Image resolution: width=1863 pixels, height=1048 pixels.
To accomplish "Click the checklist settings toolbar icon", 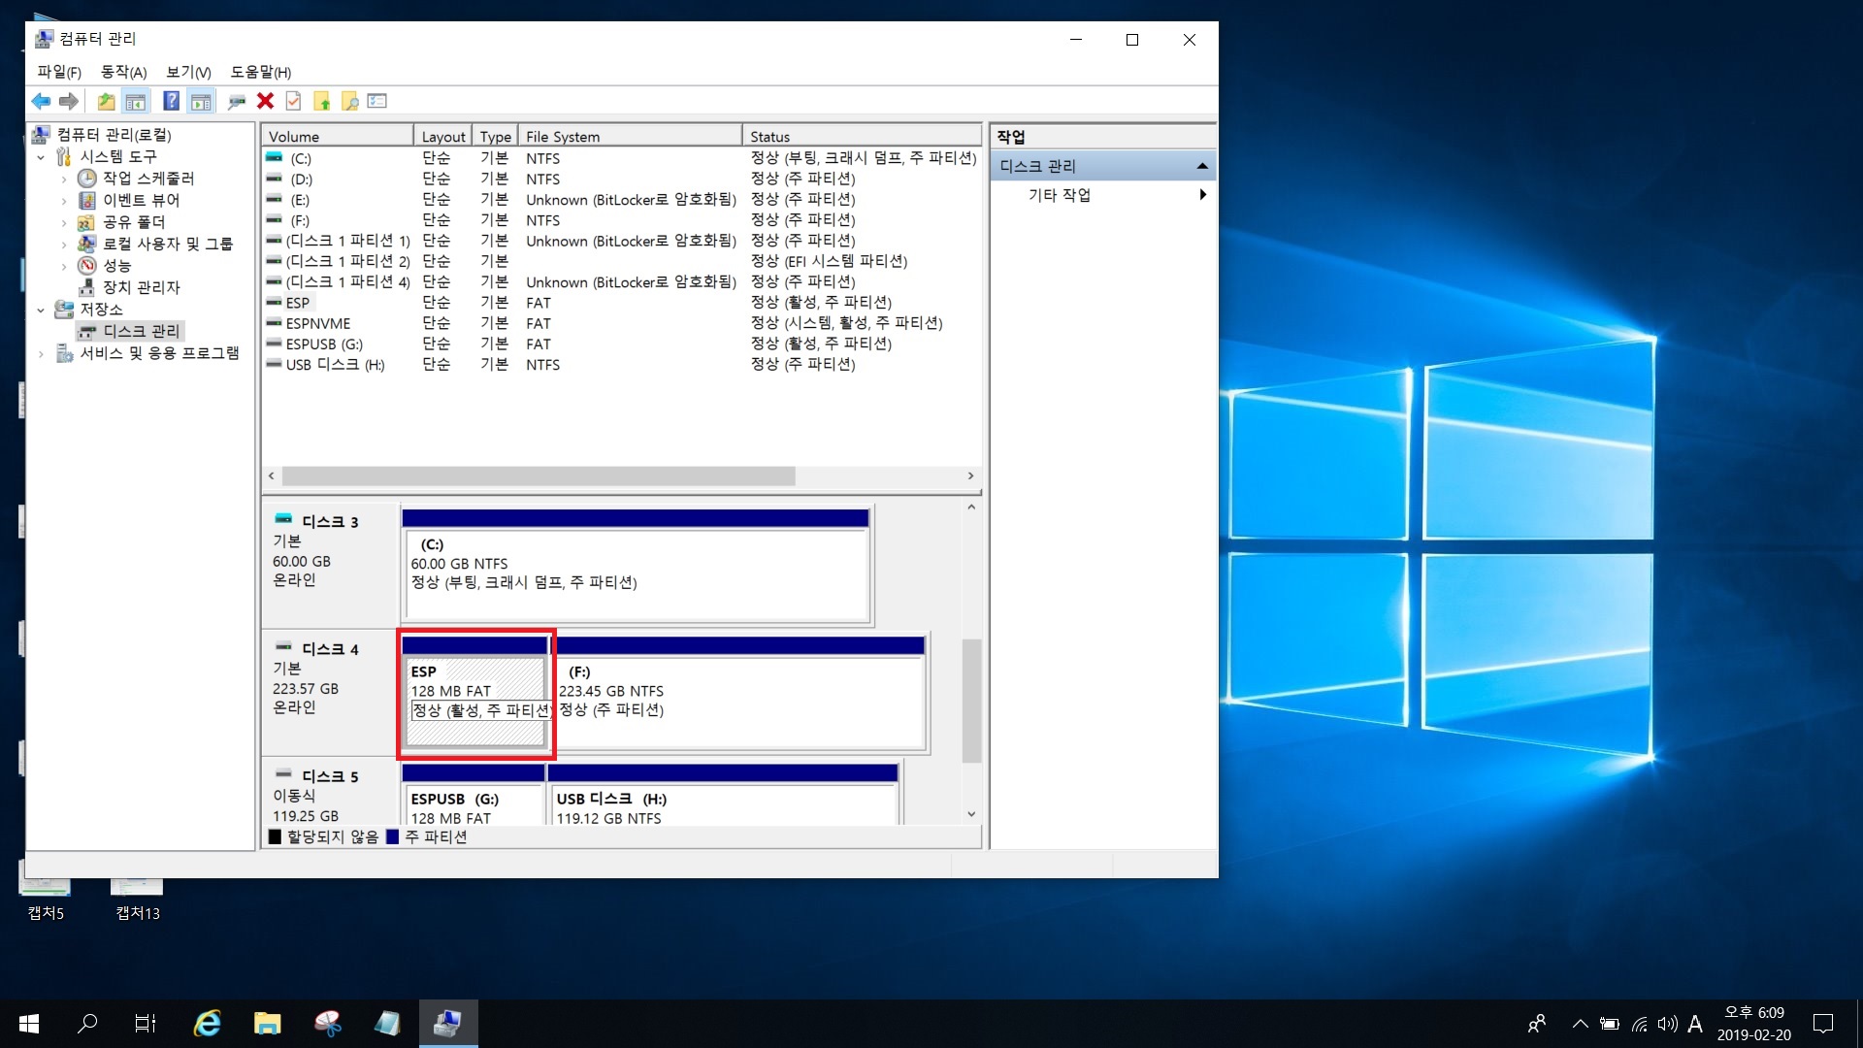I will pos(377,101).
